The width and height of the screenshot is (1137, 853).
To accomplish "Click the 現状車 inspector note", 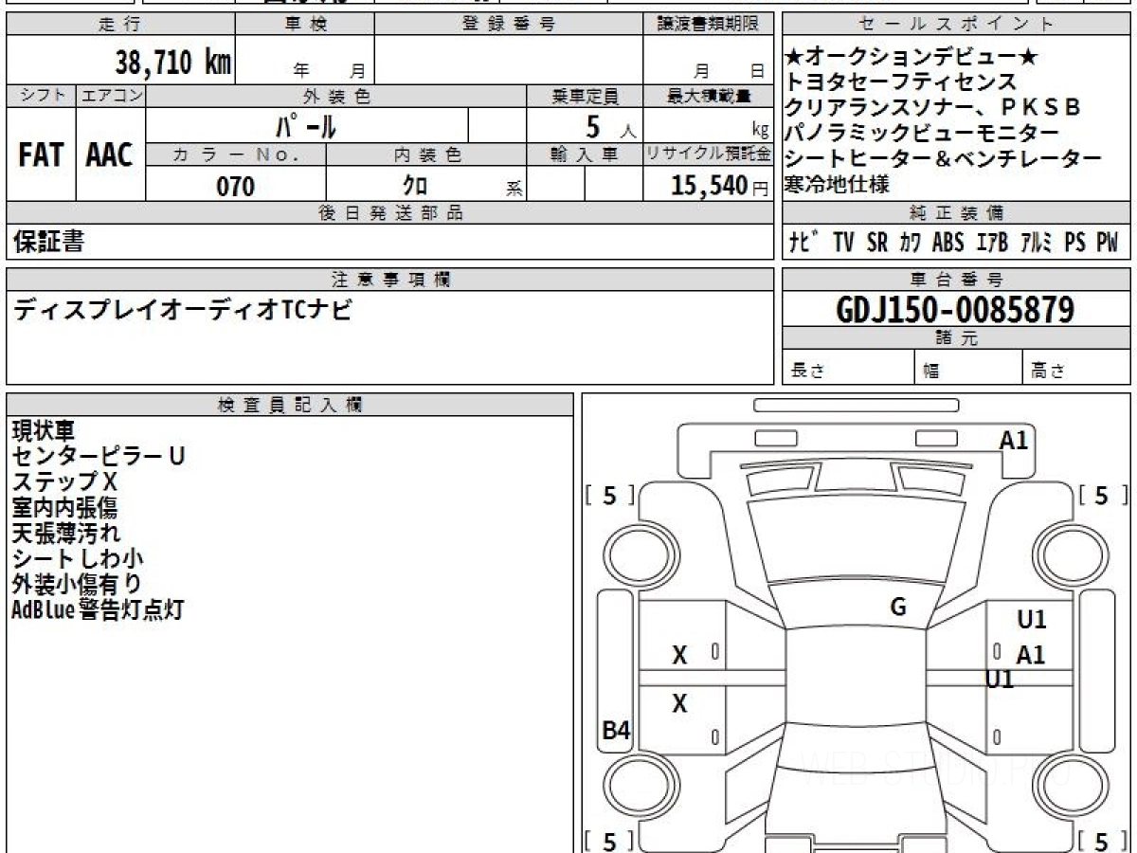I will click(x=43, y=430).
